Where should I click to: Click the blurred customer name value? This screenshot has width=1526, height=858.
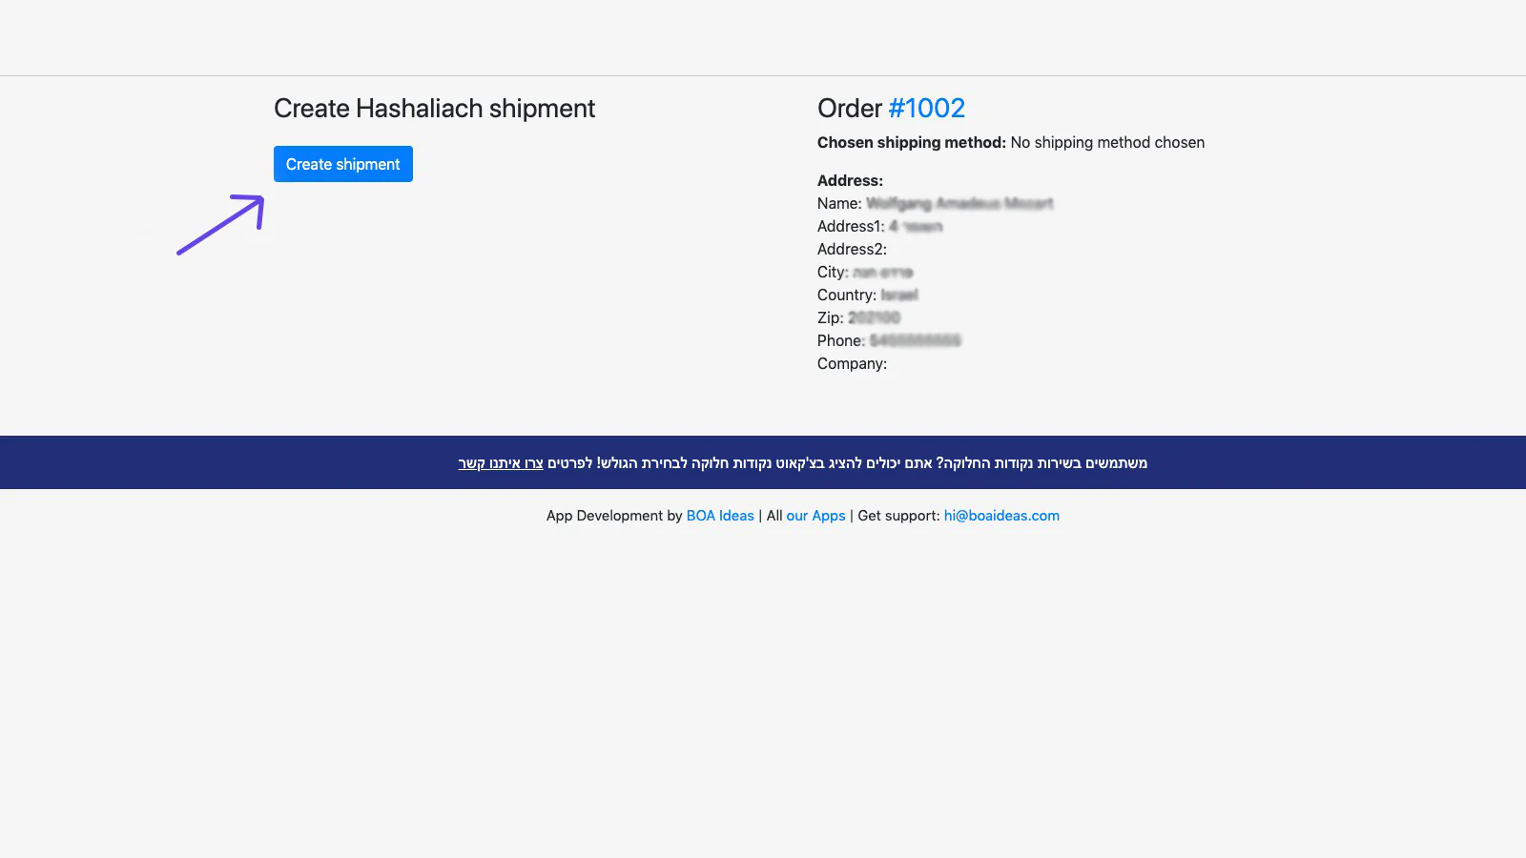959,204
